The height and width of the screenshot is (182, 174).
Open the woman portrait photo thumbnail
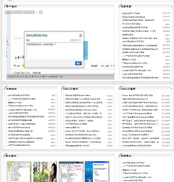(x=45, y=172)
